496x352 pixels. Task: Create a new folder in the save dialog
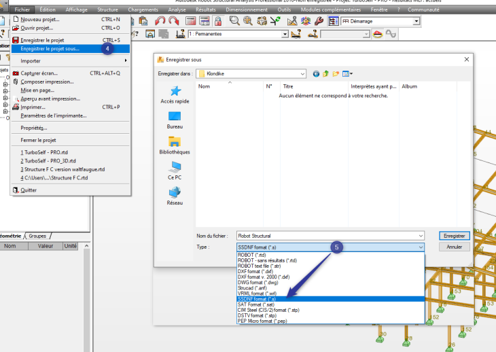tap(335, 73)
